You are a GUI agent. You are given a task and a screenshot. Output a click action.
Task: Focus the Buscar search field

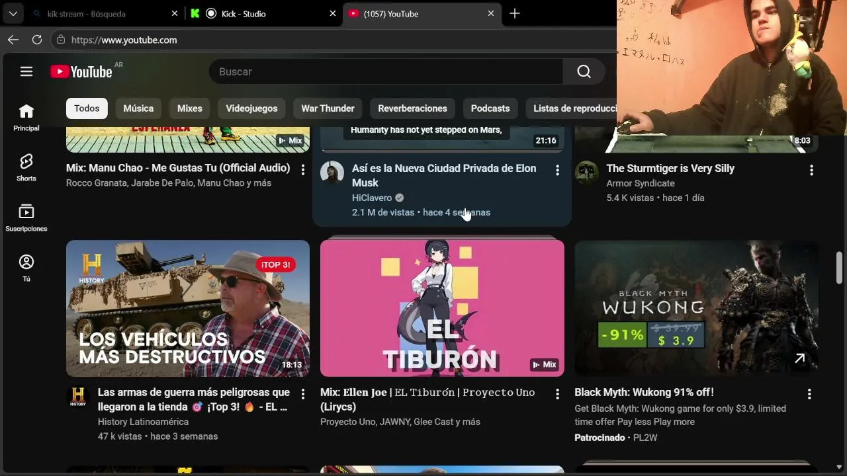[386, 71]
